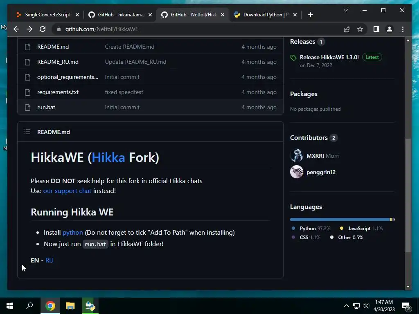The height and width of the screenshot is (314, 419).
Task: Open File Explorer from taskbar
Action: [x=70, y=306]
